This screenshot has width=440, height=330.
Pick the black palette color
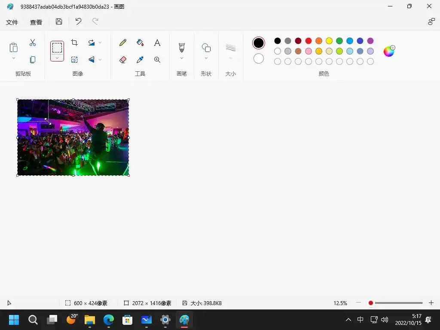278,41
